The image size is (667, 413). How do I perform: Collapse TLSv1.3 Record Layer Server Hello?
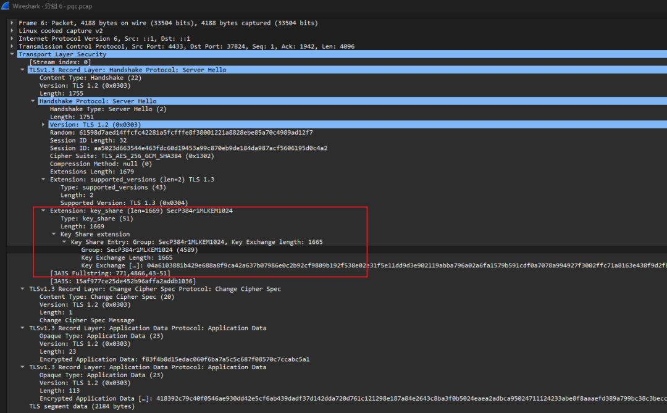(23, 70)
